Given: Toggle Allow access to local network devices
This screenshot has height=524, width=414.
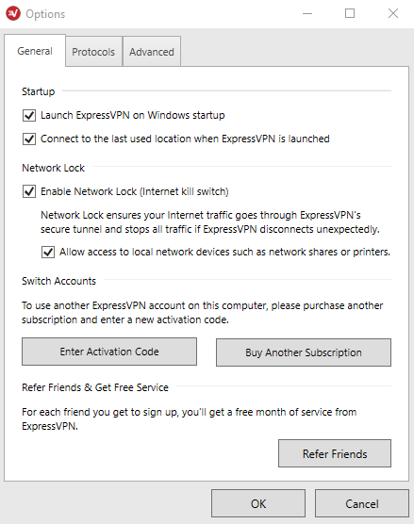Looking at the screenshot, I should click(x=48, y=252).
